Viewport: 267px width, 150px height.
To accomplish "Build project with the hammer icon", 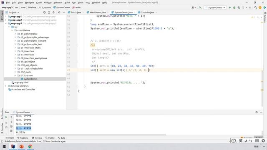I will [x=200, y=7].
